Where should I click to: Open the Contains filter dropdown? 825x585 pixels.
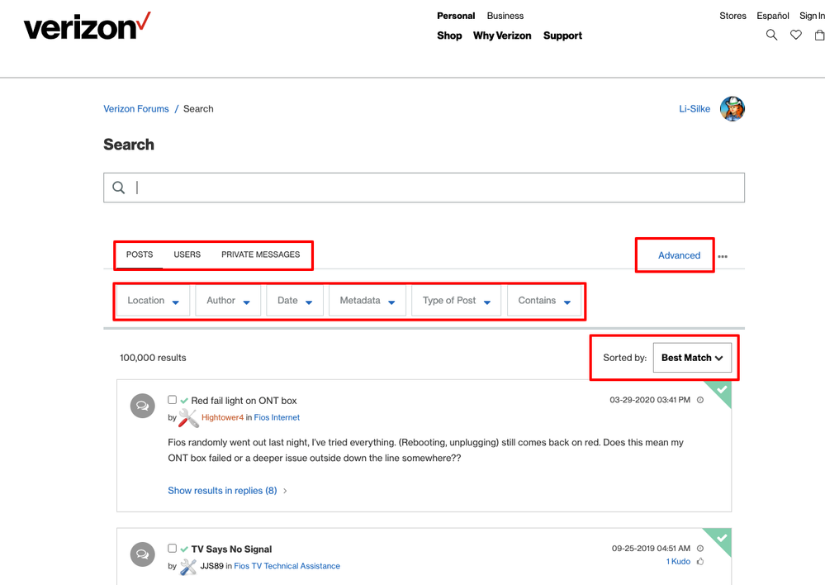tap(544, 301)
